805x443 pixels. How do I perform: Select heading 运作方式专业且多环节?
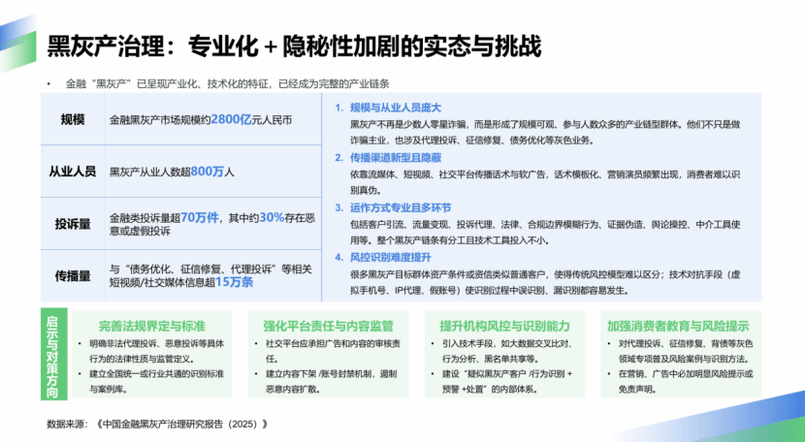[396, 207]
